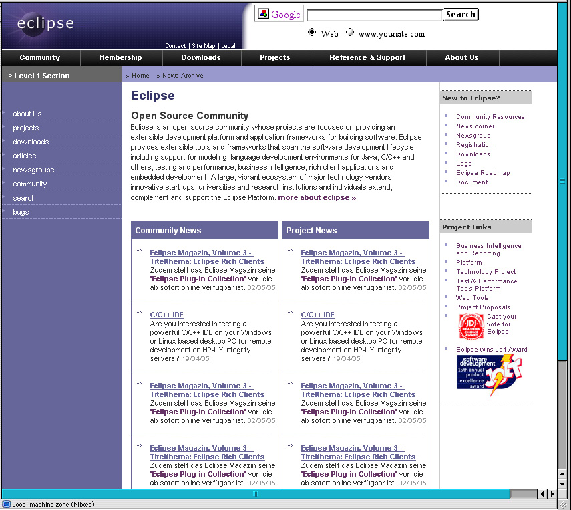The width and height of the screenshot is (571, 510).
Task: Click the Eclipse wins Jolt Award link
Action: click(492, 349)
